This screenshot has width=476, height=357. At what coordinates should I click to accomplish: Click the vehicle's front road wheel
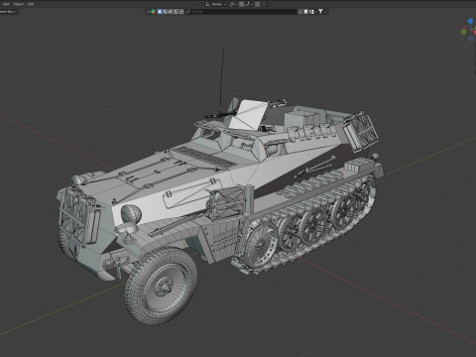[x=161, y=286]
